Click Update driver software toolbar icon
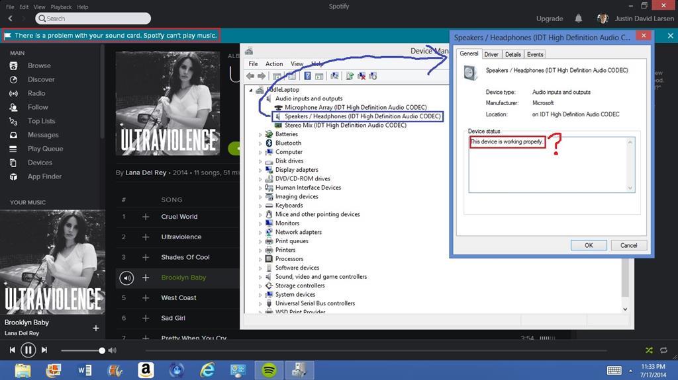This screenshot has height=380, width=678. [x=350, y=76]
